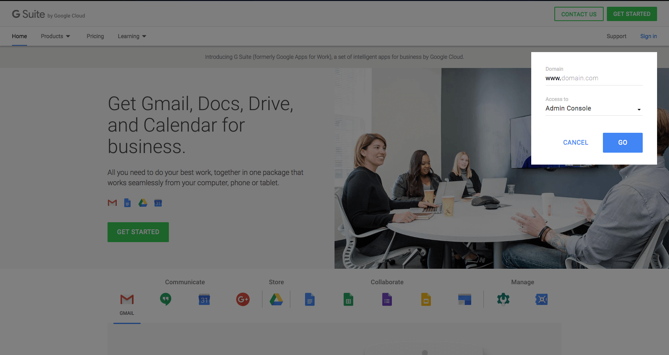Click the small Drive icon below hero text
This screenshot has height=355, width=669.
143,203
